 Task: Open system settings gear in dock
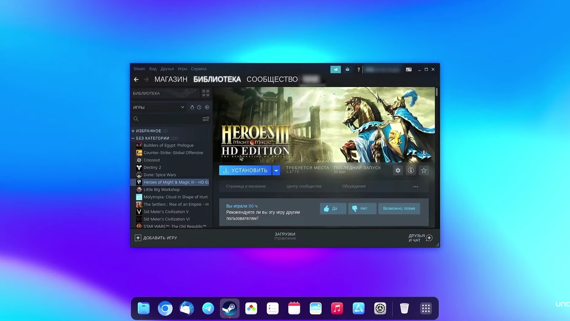coord(380,308)
